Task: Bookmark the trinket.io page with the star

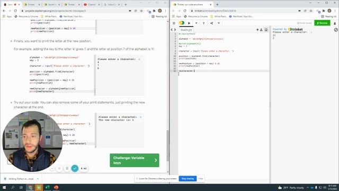Action: click(311, 11)
